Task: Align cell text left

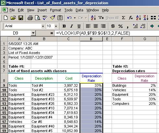Action: pyautogui.click(x=88, y=26)
